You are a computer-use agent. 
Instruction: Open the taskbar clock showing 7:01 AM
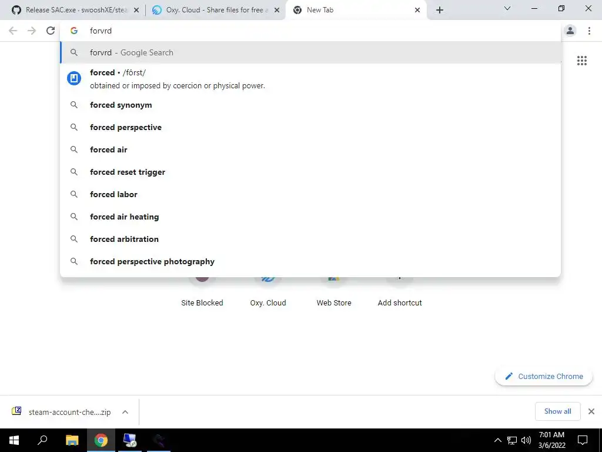(x=551, y=440)
